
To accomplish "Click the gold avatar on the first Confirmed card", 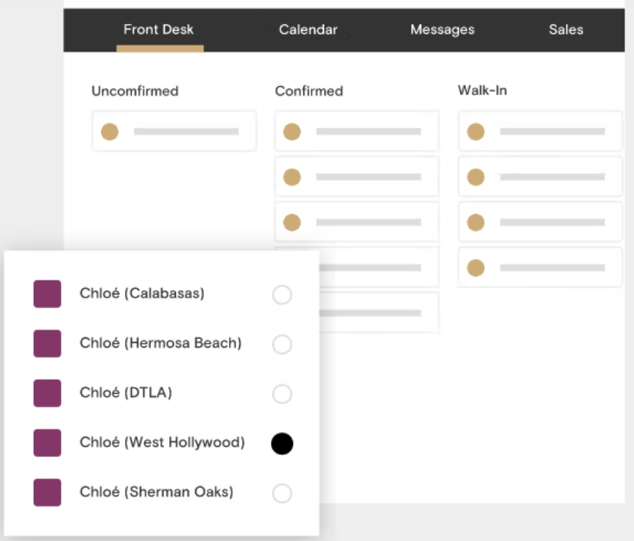I will (x=292, y=132).
